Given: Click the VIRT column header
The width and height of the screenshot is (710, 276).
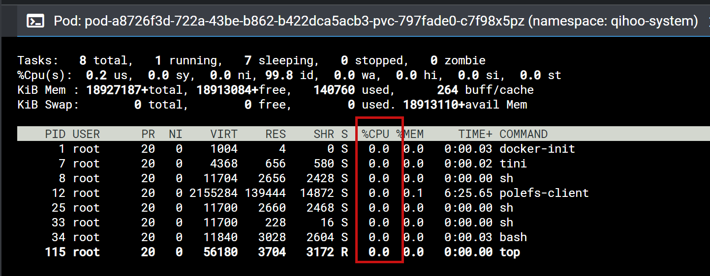Looking at the screenshot, I should (x=224, y=134).
